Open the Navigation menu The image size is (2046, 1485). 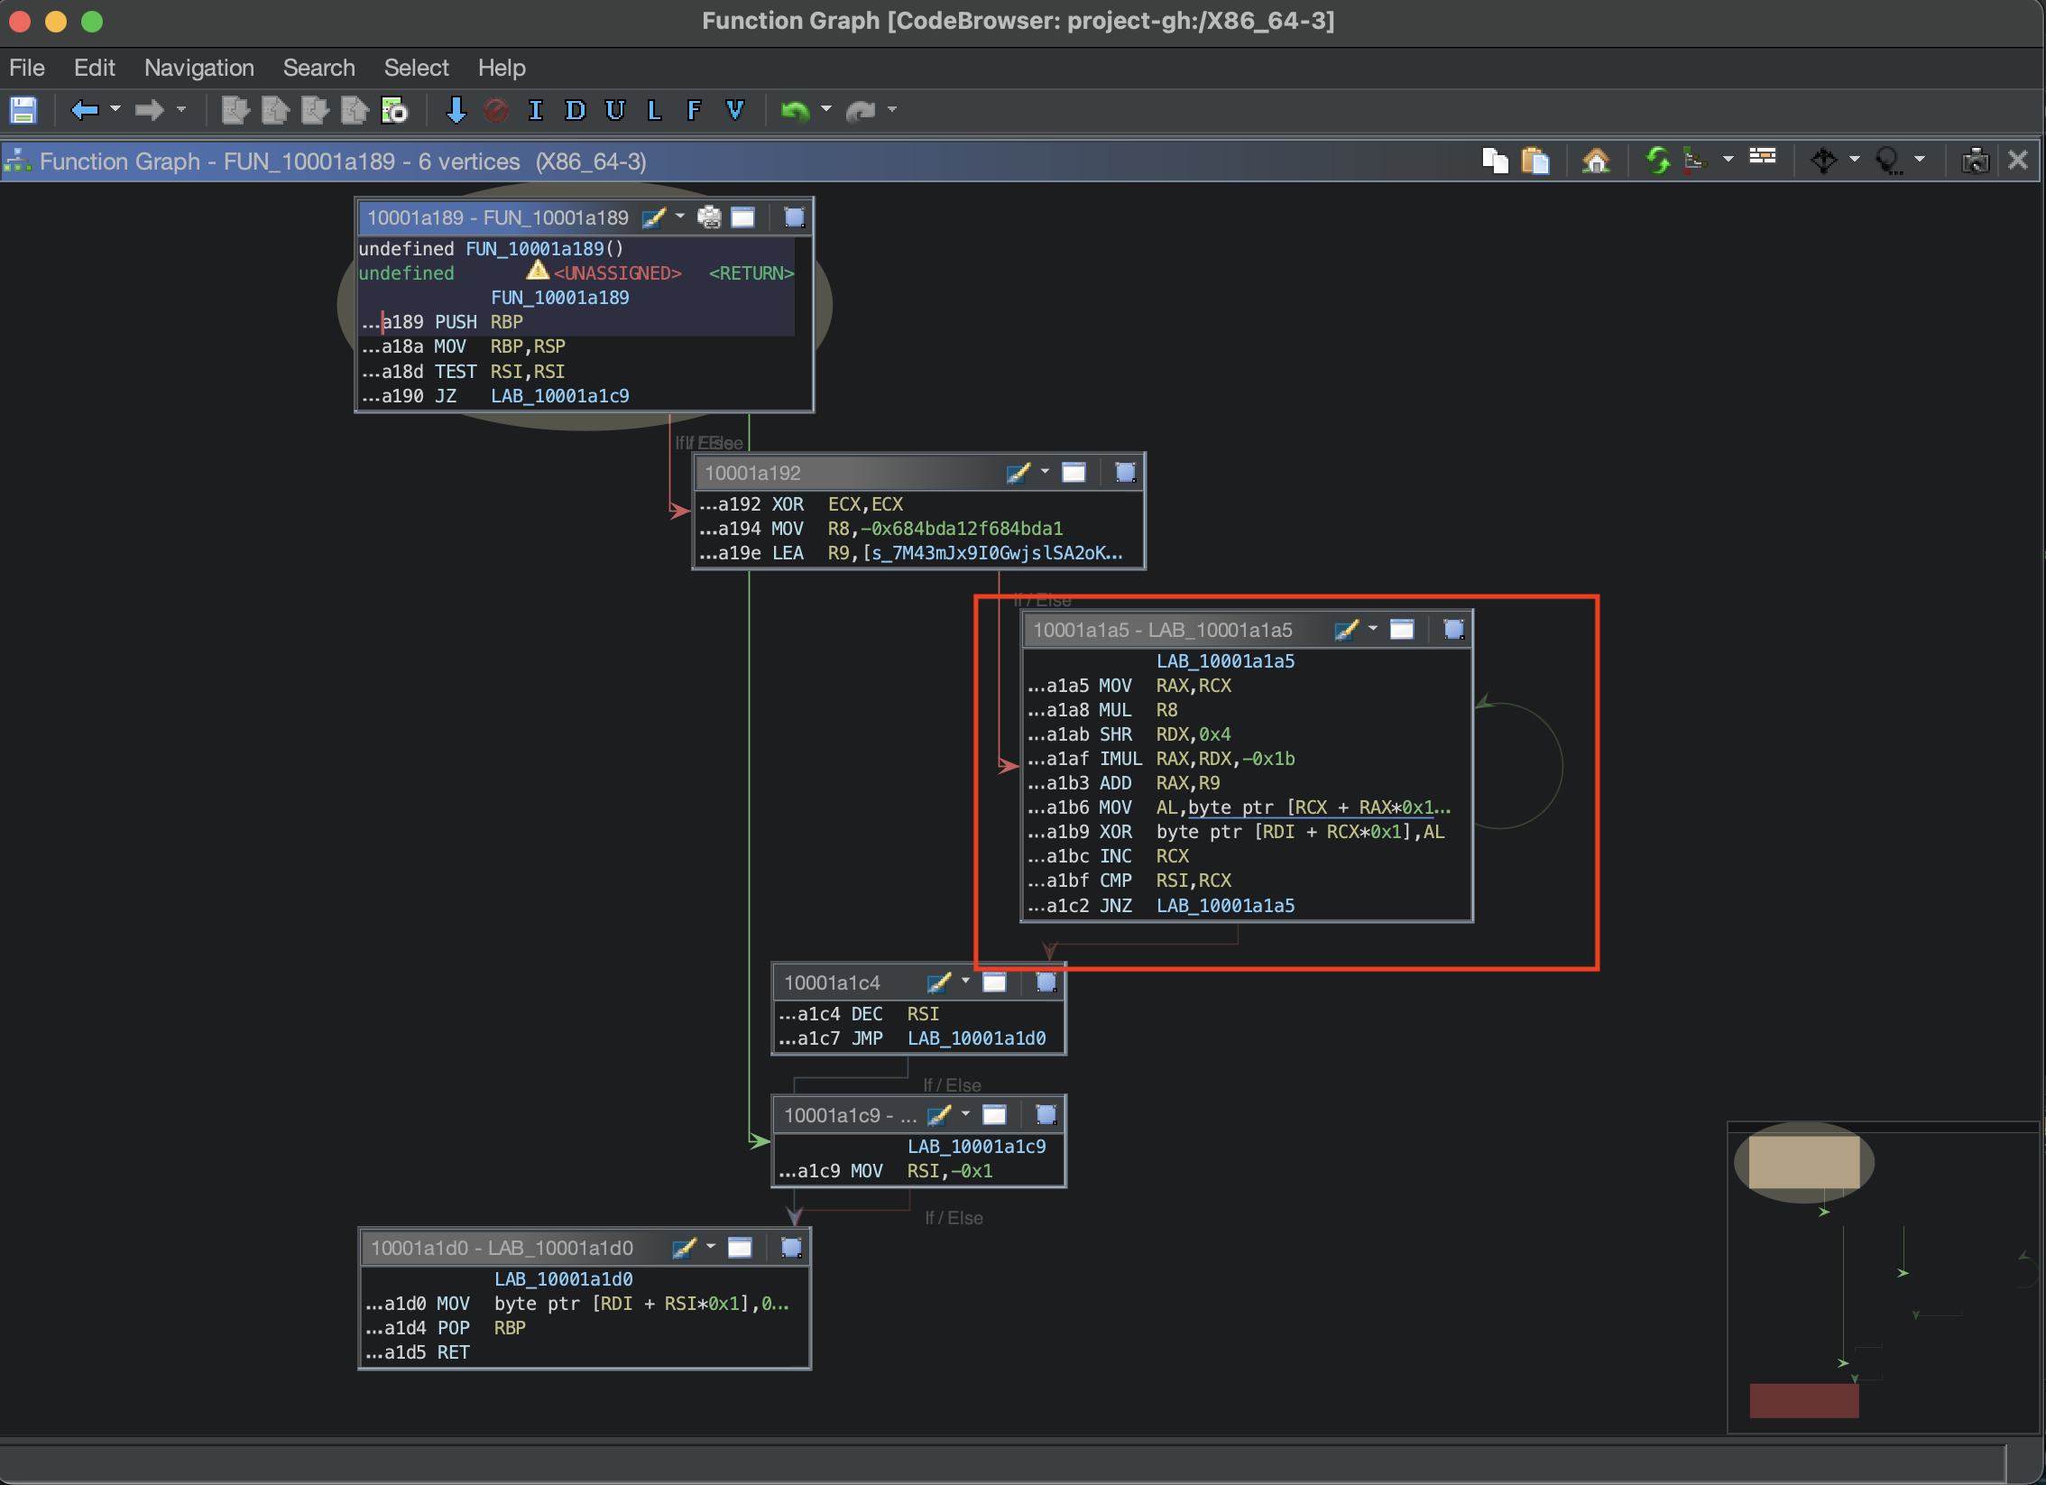point(199,68)
